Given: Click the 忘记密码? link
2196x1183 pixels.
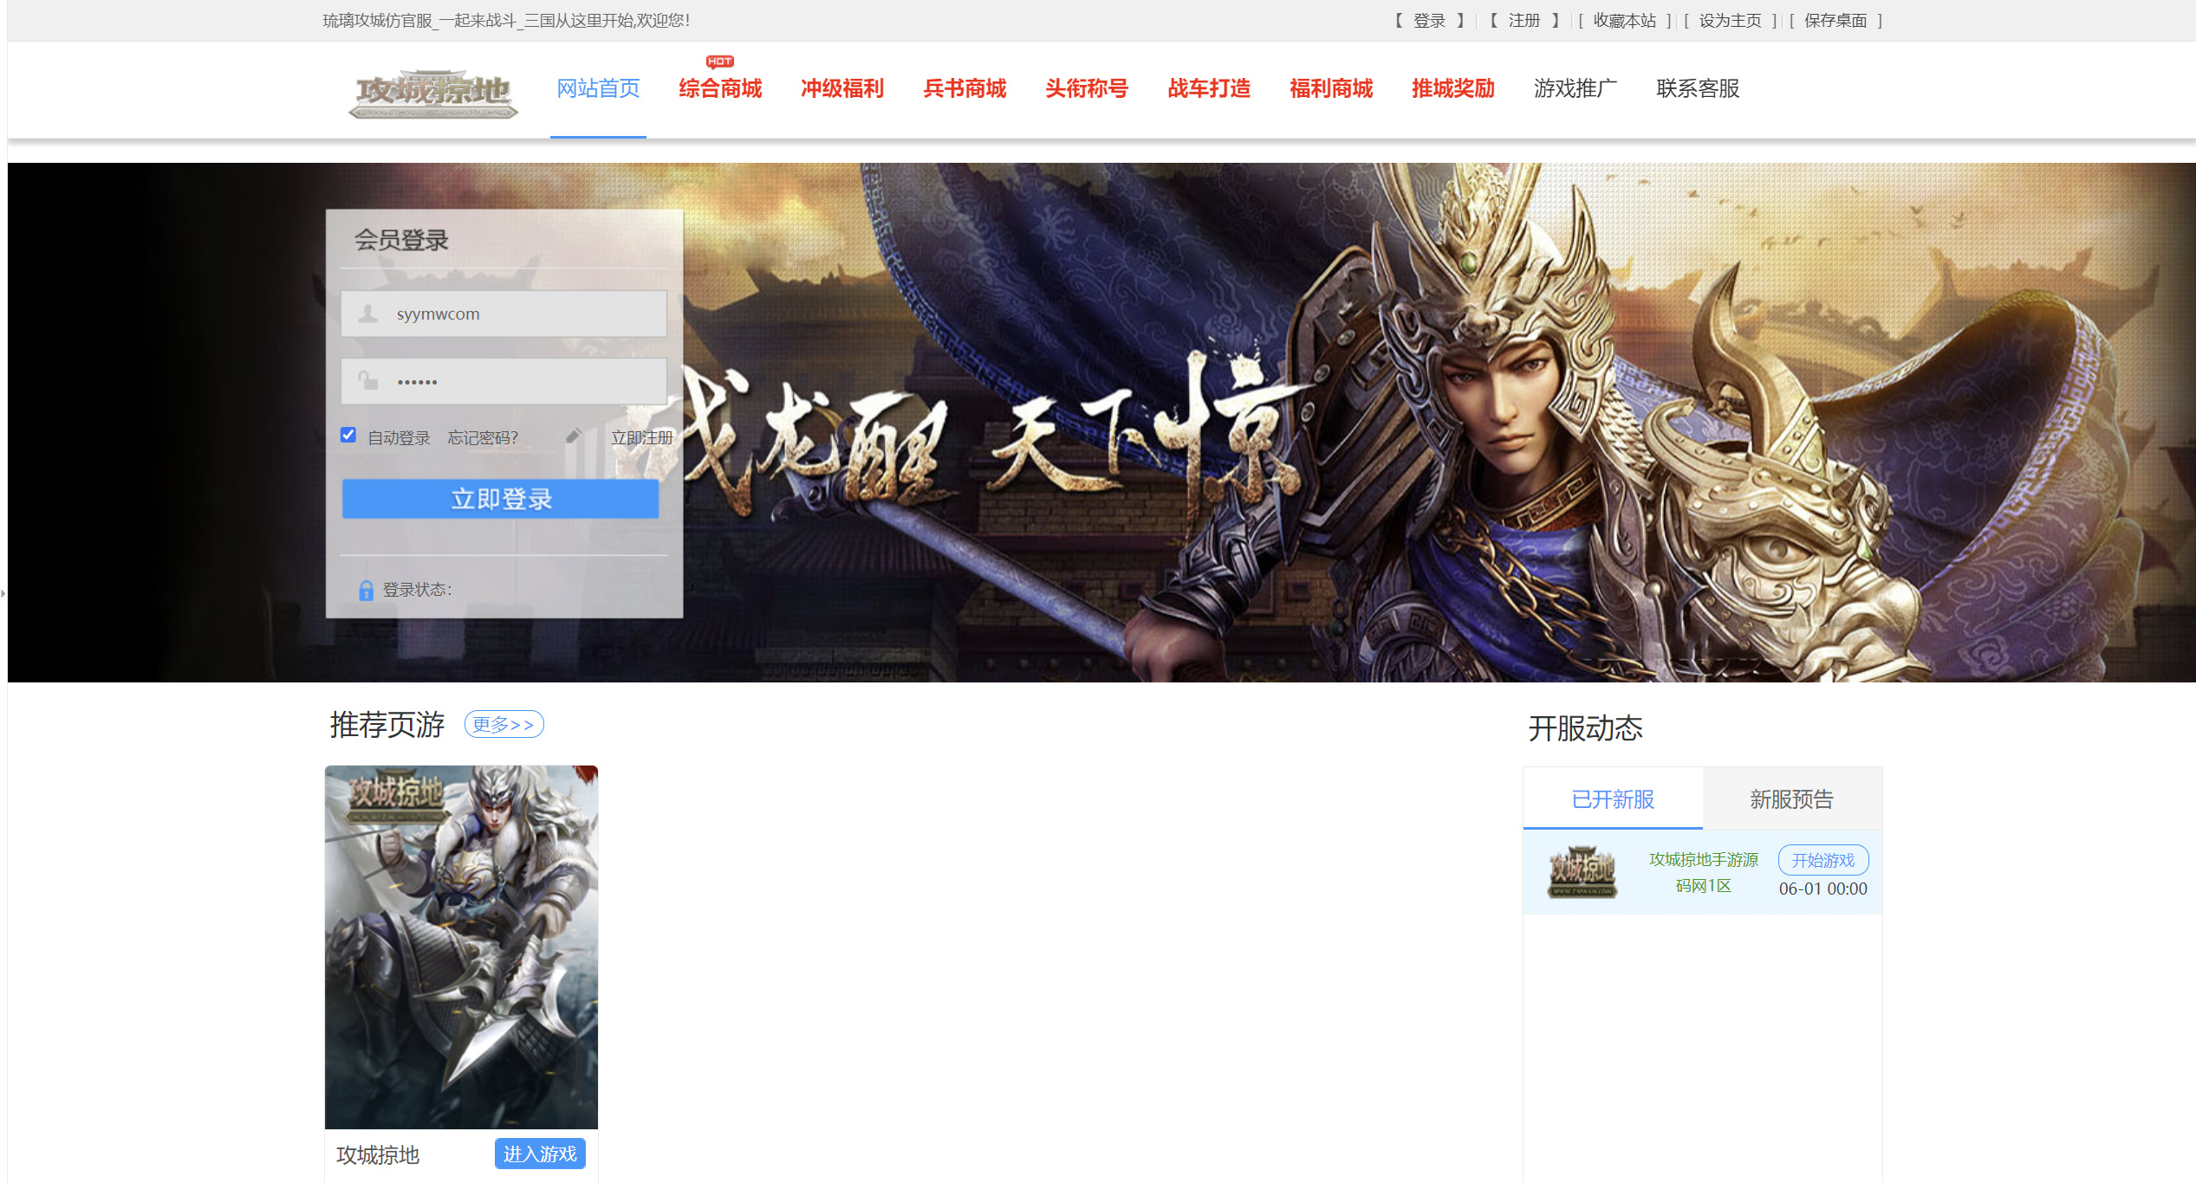Looking at the screenshot, I should click(x=483, y=438).
